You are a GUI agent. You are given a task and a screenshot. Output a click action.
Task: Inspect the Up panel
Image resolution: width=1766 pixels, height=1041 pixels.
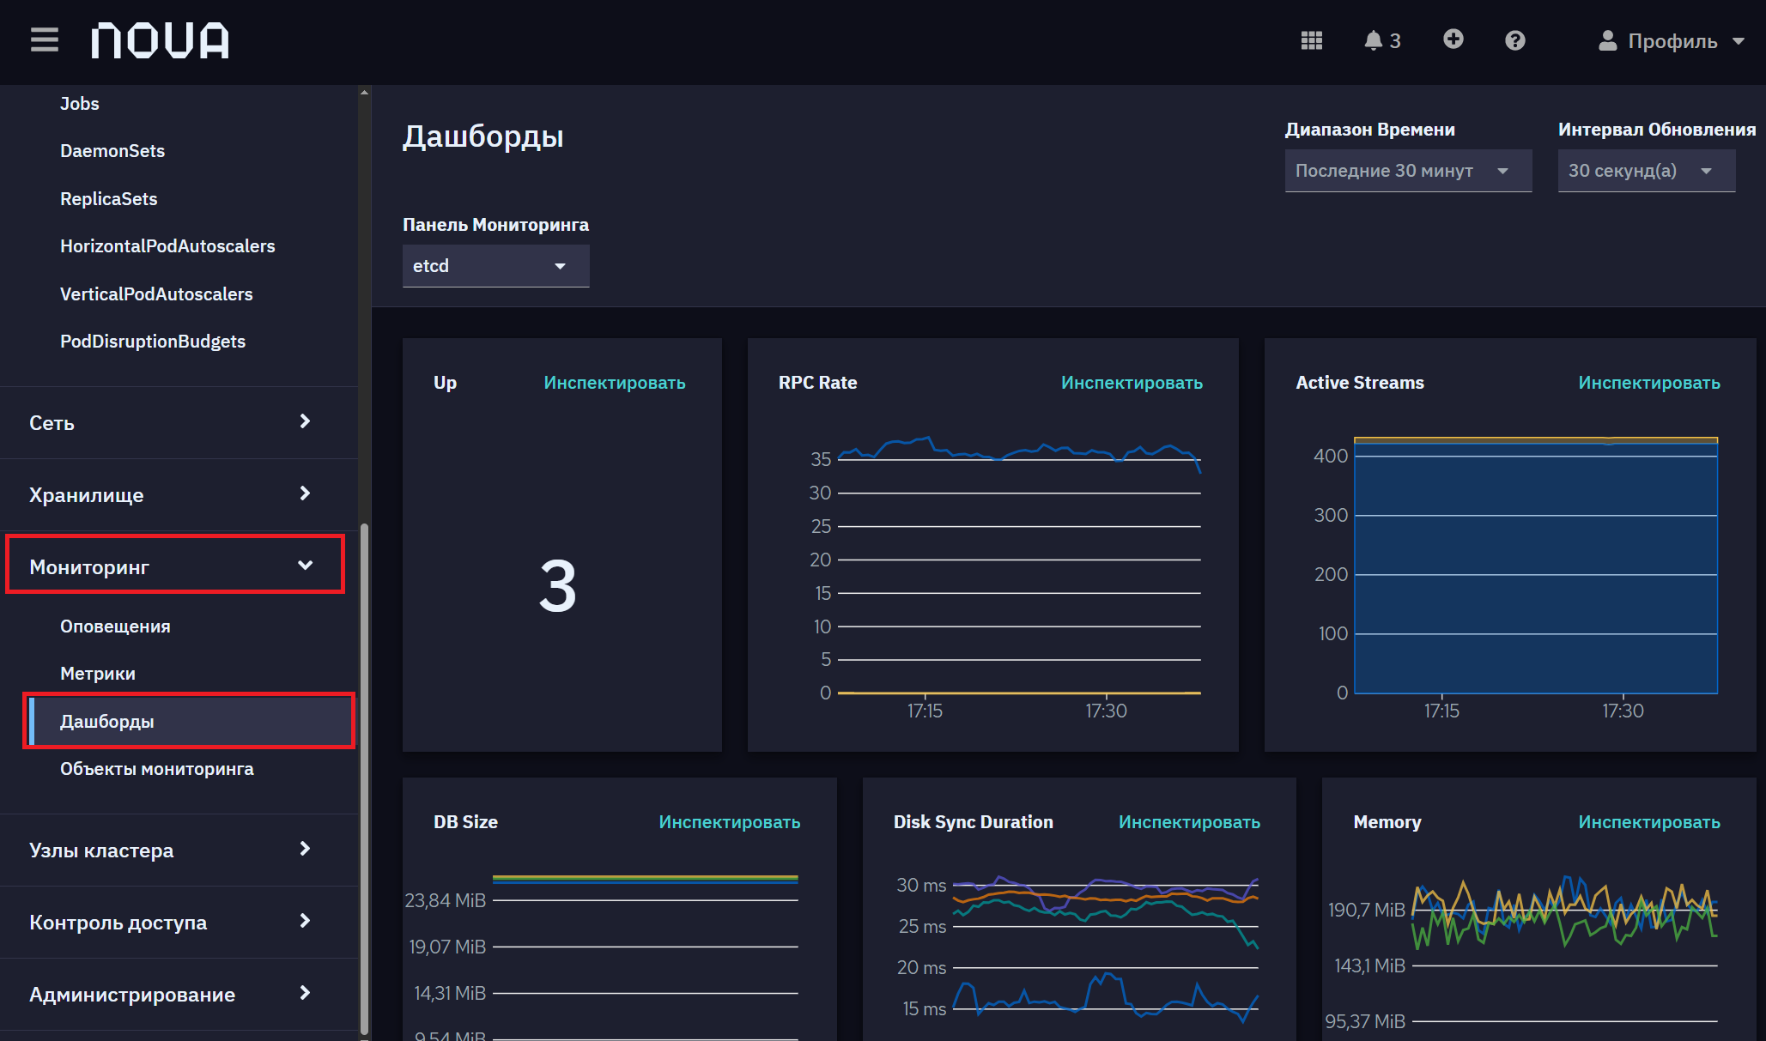click(615, 383)
